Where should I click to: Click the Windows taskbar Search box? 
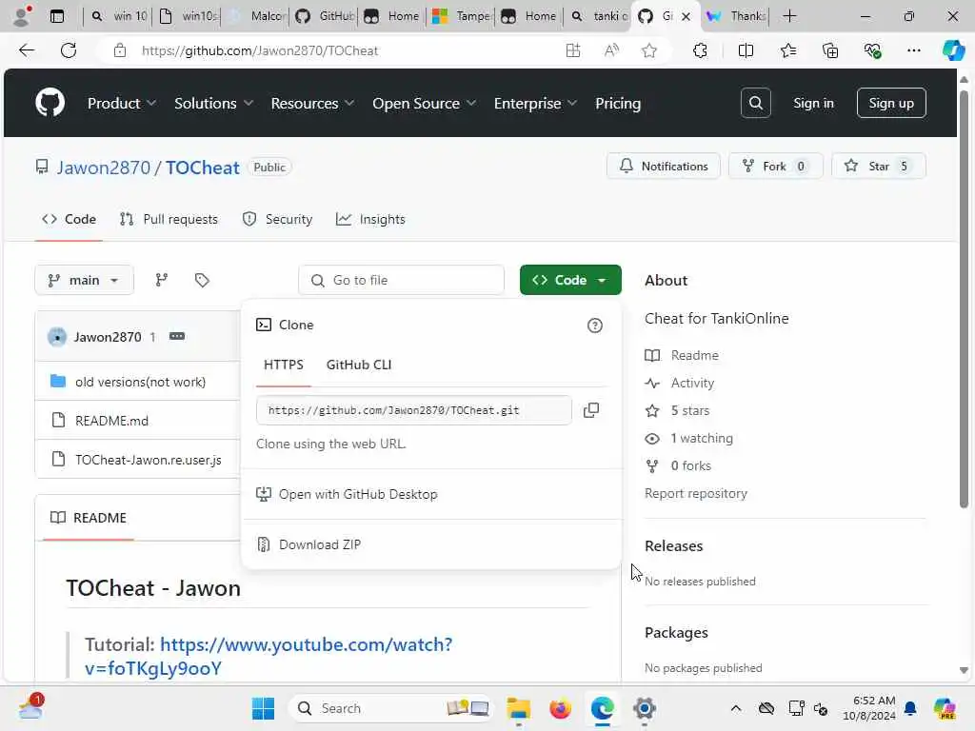pos(389,708)
